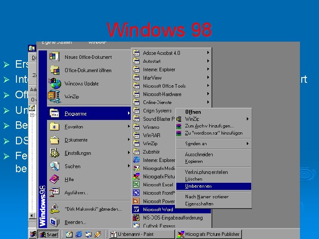Click the Dokumente folder icon
This screenshot has height=239, width=319.
54,140
